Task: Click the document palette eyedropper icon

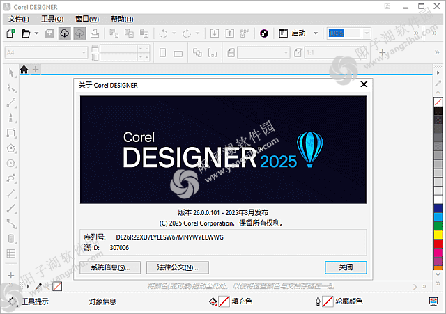Action: (x=38, y=286)
